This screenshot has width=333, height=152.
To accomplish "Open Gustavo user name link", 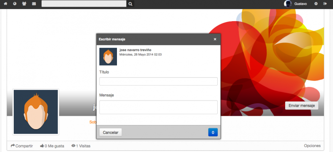I will coord(301,4).
